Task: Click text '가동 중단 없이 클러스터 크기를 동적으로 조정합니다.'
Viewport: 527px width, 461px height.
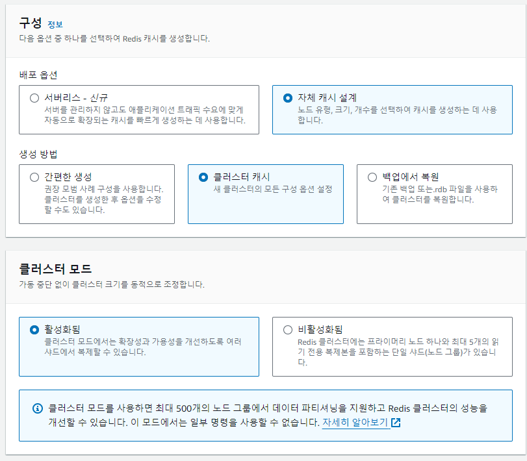Action: (x=112, y=285)
